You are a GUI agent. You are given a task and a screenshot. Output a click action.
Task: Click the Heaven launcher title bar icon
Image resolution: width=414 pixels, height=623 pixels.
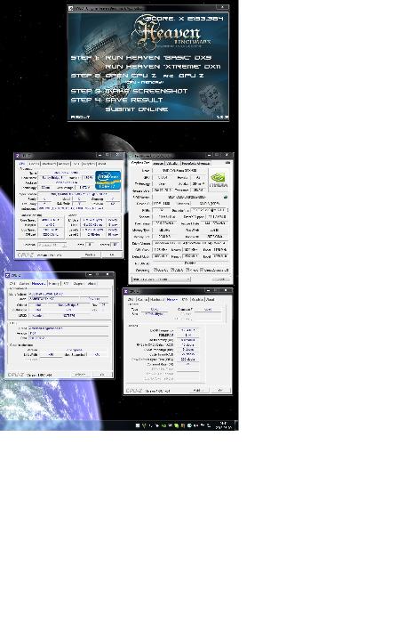70,8
